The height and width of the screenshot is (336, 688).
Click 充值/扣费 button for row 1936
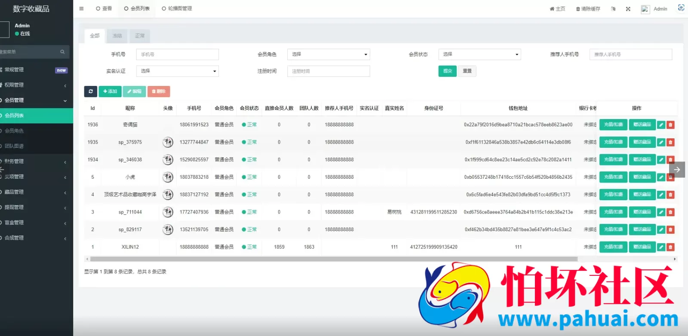coord(613,125)
